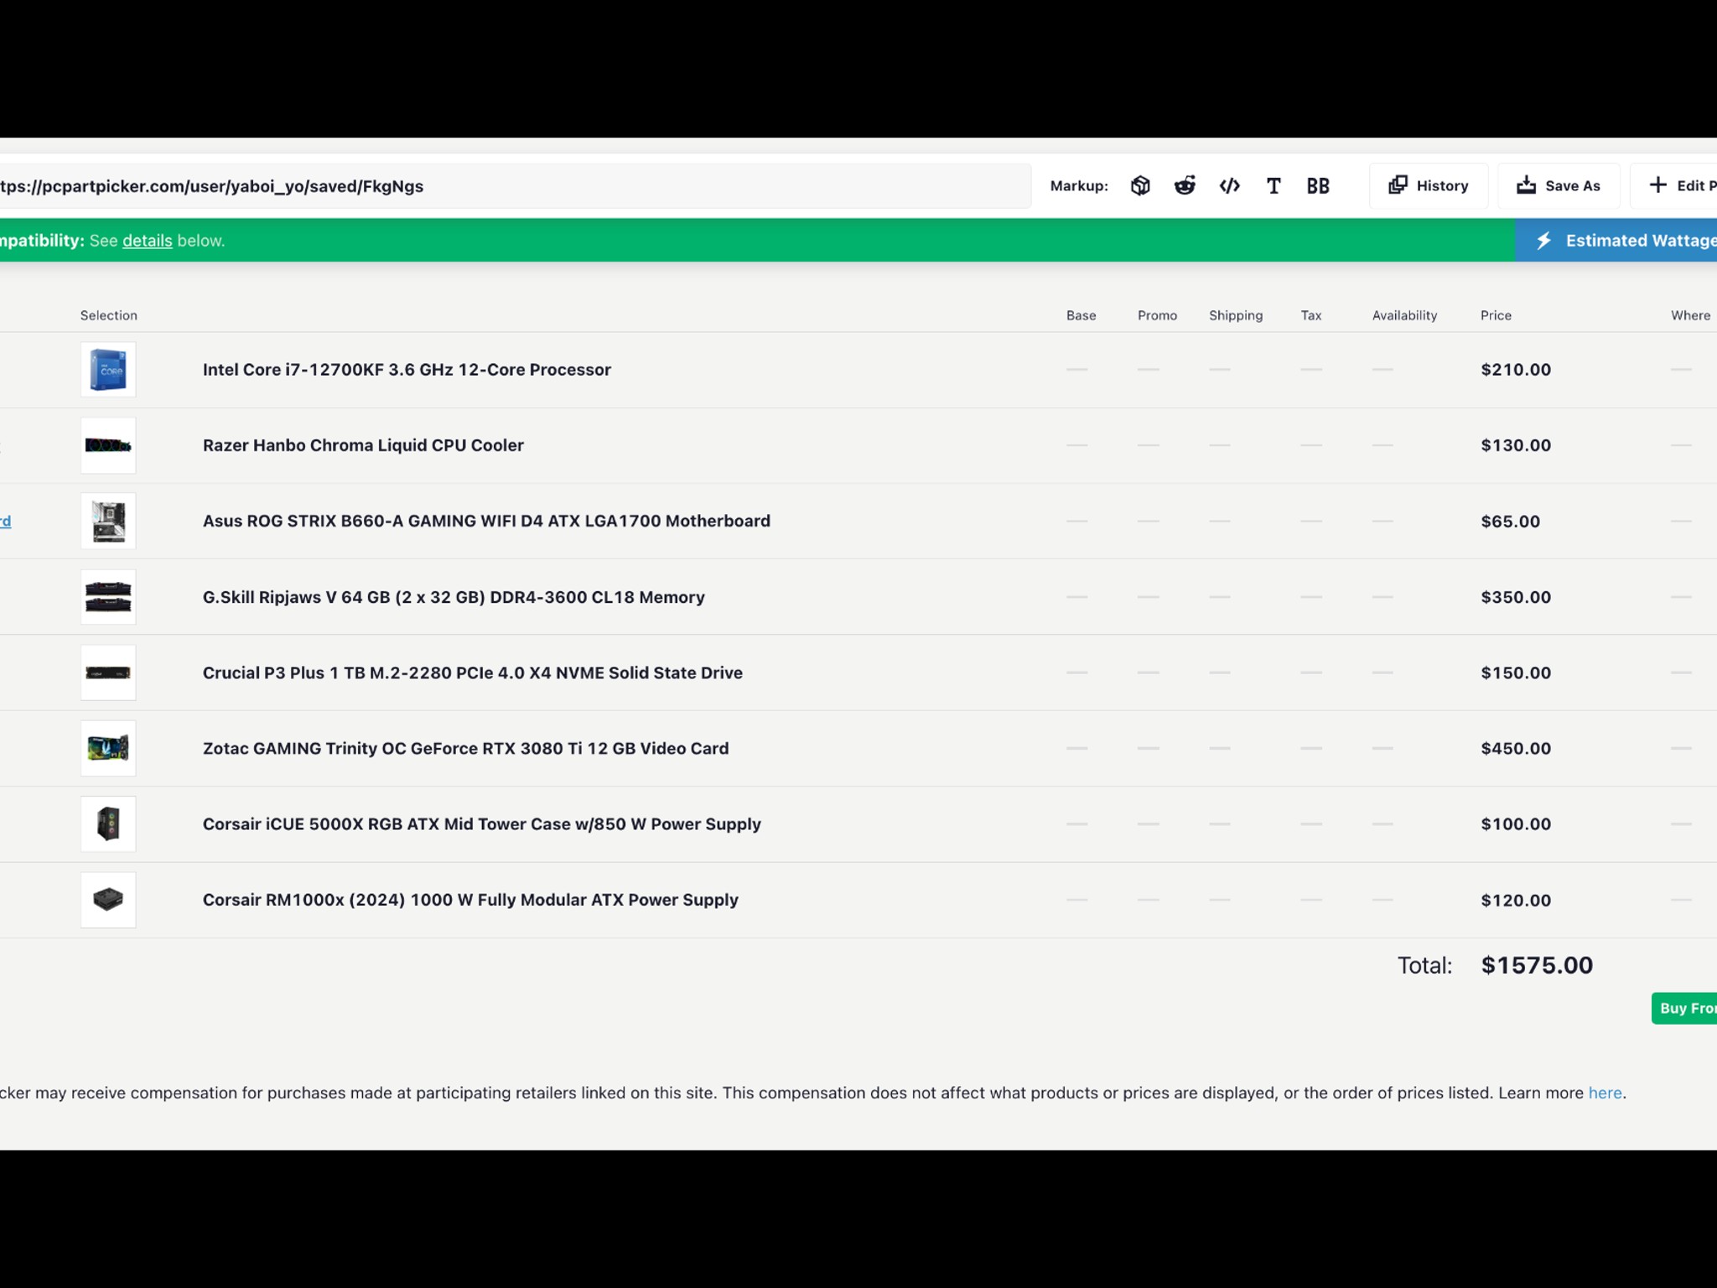The image size is (1717, 1288).
Task: Select the Reddit markup icon
Action: coord(1185,186)
